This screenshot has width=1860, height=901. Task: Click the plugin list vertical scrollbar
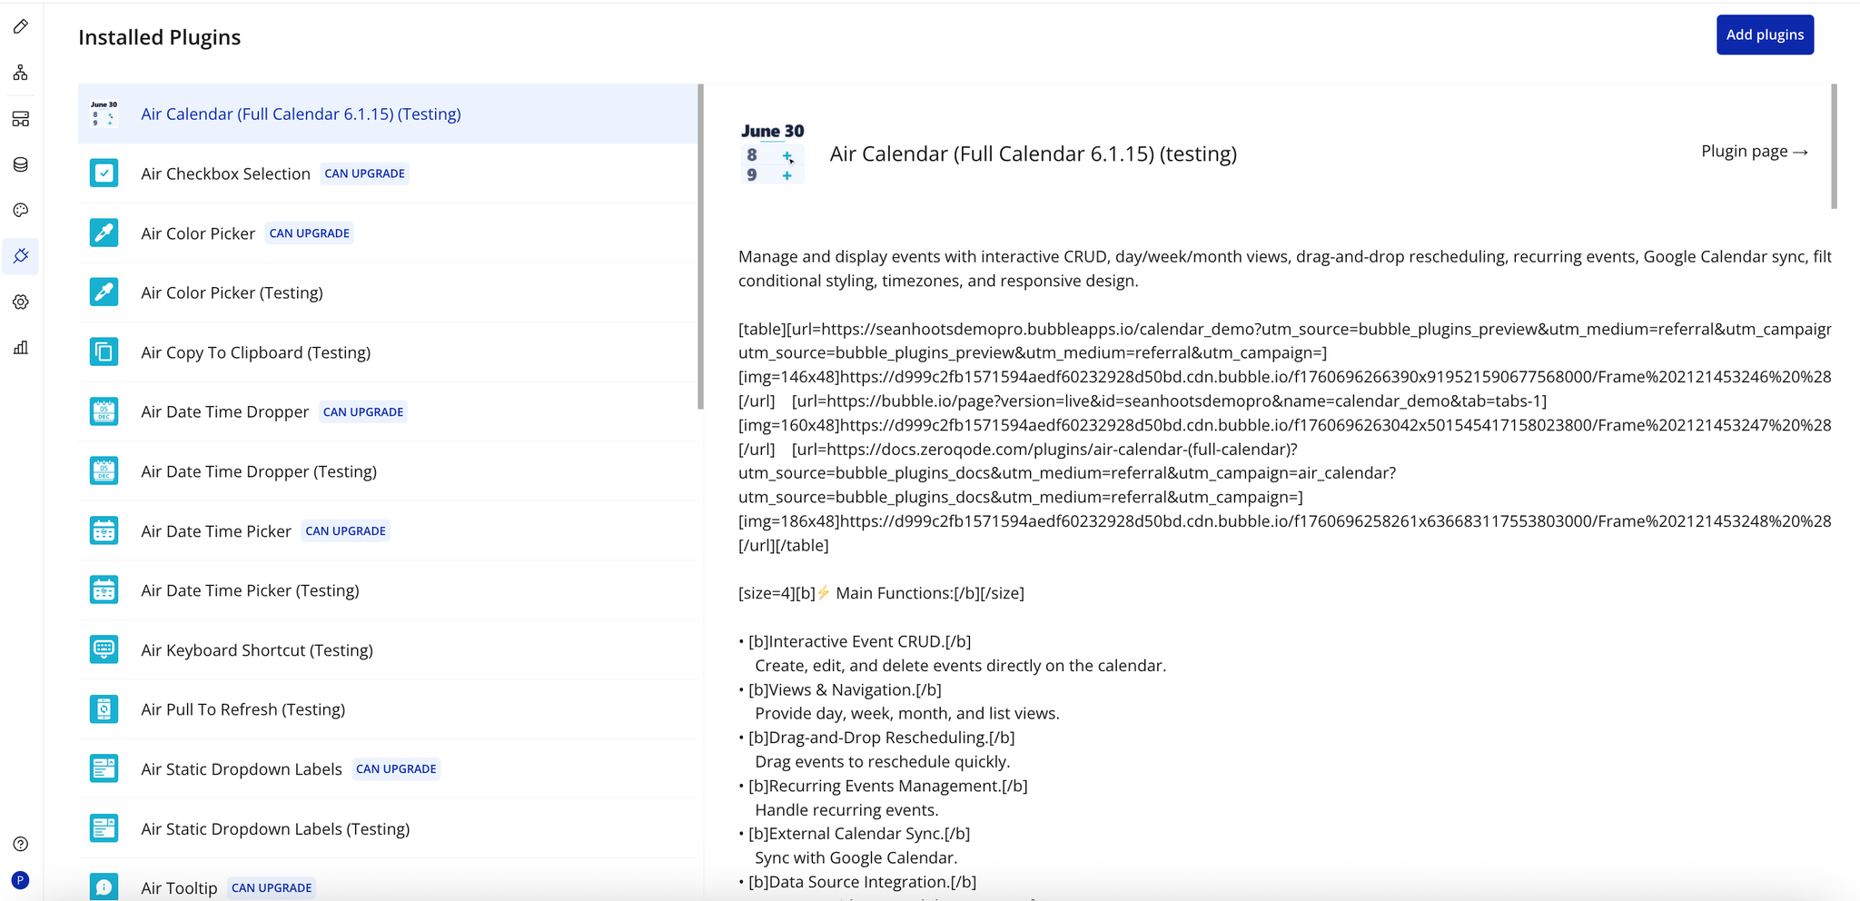(x=700, y=246)
